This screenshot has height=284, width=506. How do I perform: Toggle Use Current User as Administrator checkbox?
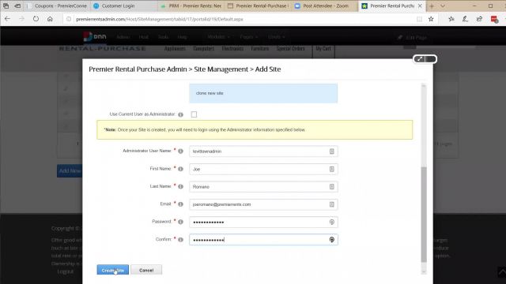click(194, 114)
